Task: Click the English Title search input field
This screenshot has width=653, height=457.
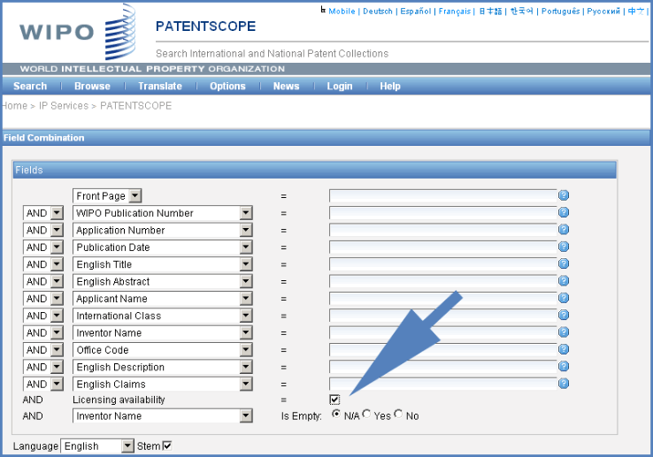Action: [x=442, y=264]
